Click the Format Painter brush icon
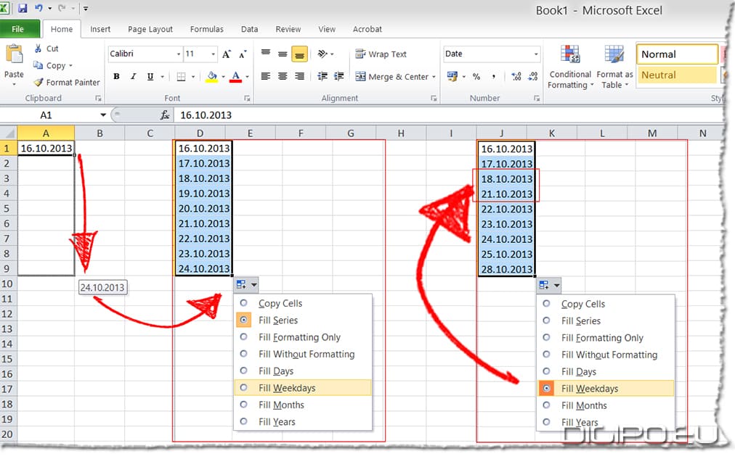The image size is (735, 459). [38, 83]
